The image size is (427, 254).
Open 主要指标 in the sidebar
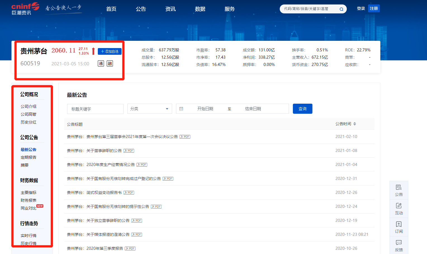click(x=29, y=193)
